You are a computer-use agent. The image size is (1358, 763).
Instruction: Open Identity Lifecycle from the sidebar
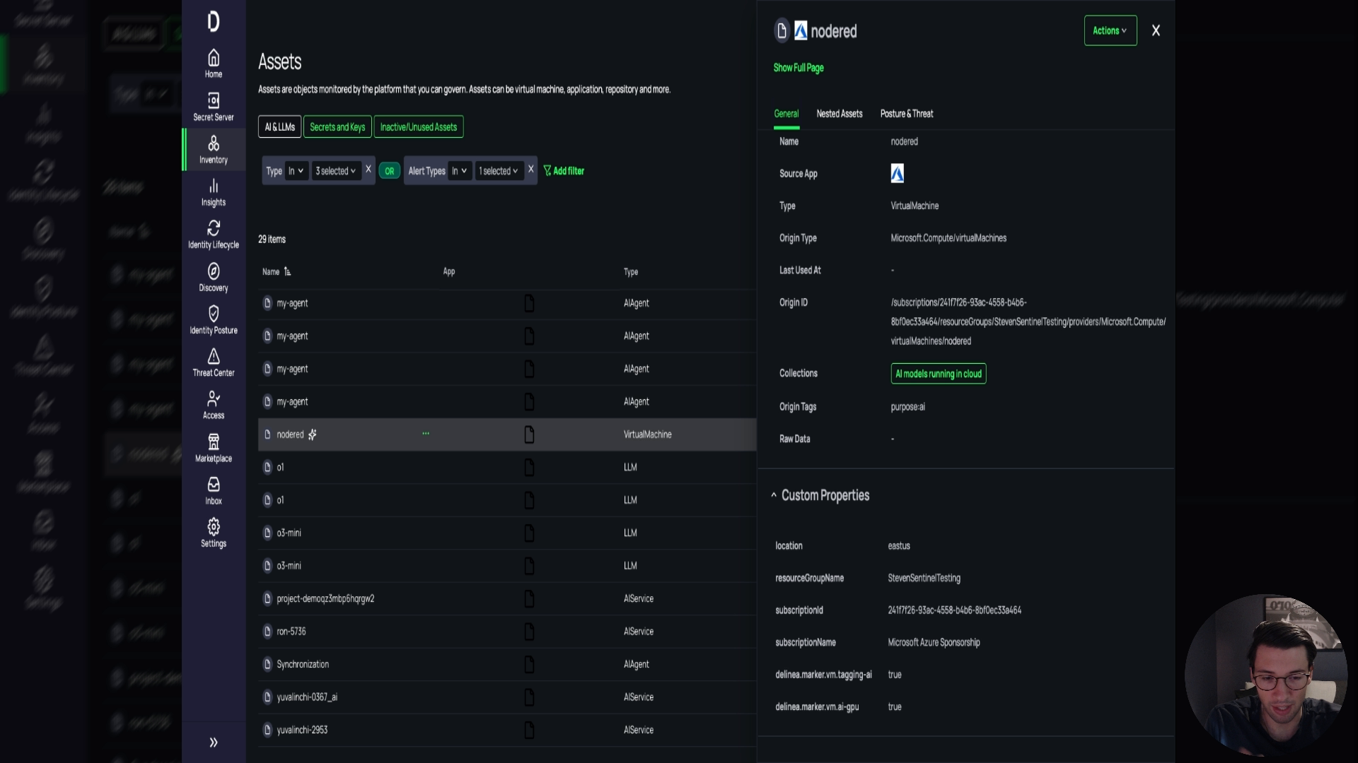(213, 235)
